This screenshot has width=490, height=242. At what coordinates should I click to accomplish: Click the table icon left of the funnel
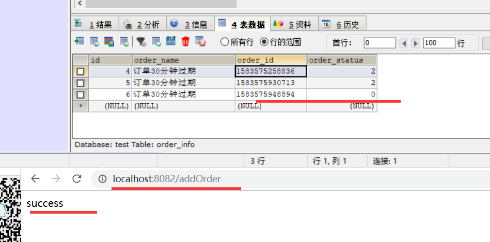(x=124, y=41)
